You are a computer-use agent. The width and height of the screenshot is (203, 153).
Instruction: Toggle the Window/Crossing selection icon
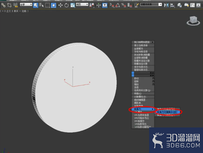click(54, 5)
